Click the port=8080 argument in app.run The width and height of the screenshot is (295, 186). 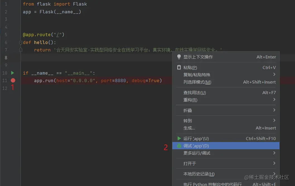(x=113, y=80)
